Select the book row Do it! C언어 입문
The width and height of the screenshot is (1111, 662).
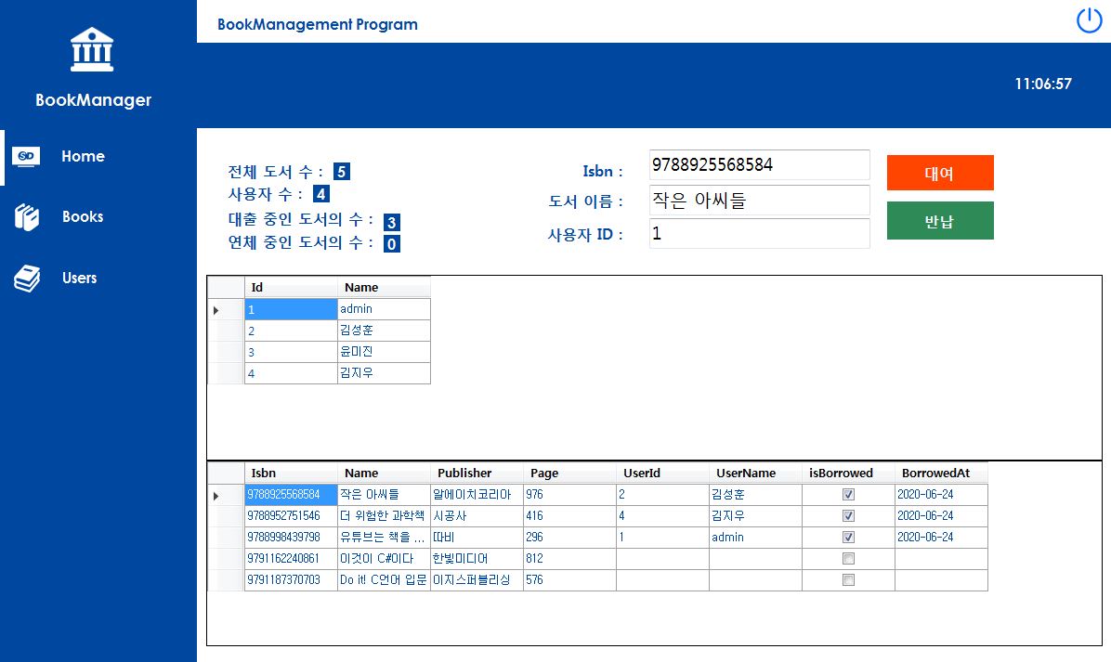[x=383, y=579]
